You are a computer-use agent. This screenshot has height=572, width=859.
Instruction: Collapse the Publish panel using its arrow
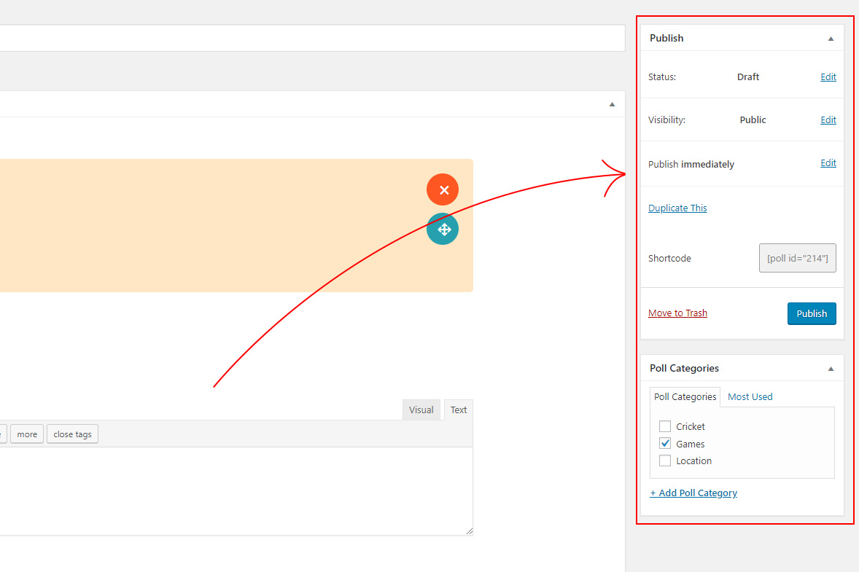click(831, 39)
